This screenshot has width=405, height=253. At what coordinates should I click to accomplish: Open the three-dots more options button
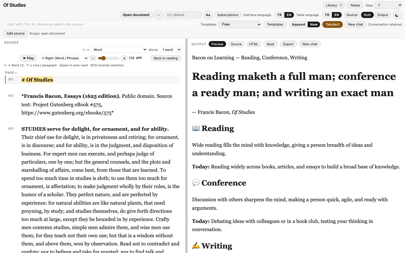point(158,15)
